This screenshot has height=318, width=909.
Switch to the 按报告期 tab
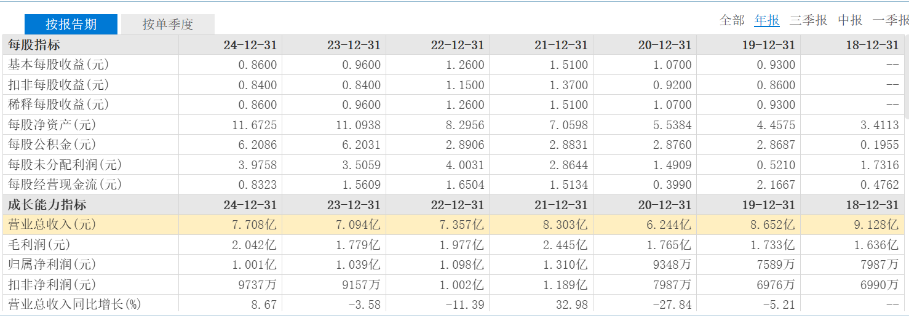tap(71, 25)
